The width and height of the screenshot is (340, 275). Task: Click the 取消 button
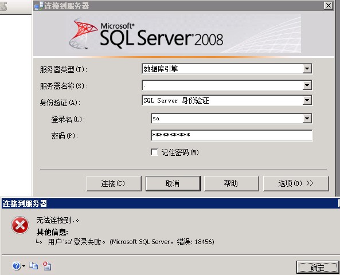coord(173,183)
